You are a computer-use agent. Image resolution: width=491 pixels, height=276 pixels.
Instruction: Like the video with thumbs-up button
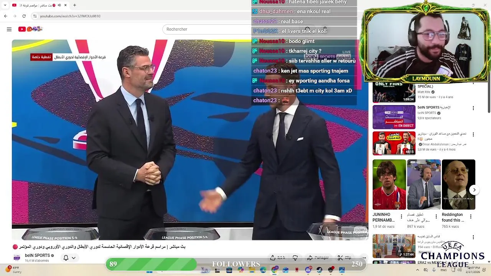click(x=277, y=258)
